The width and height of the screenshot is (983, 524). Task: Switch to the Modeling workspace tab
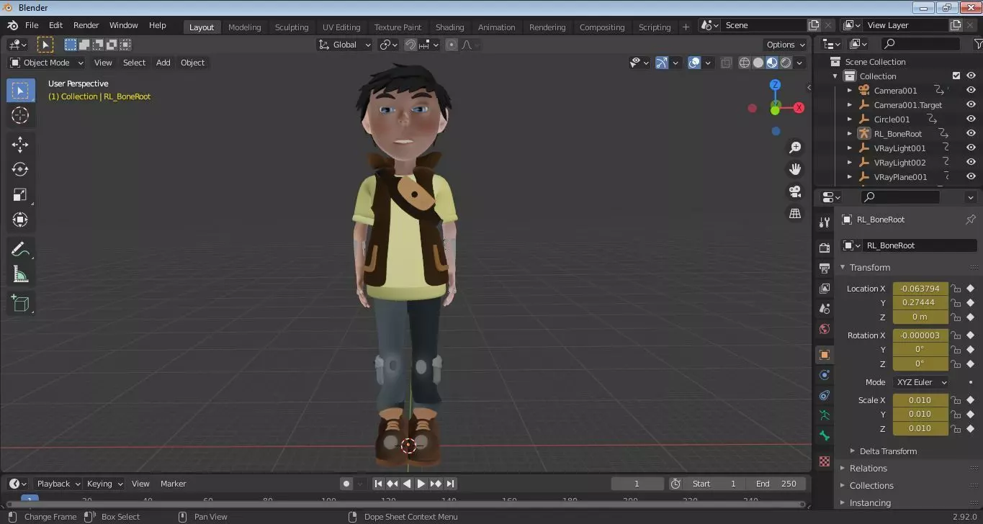tap(244, 27)
